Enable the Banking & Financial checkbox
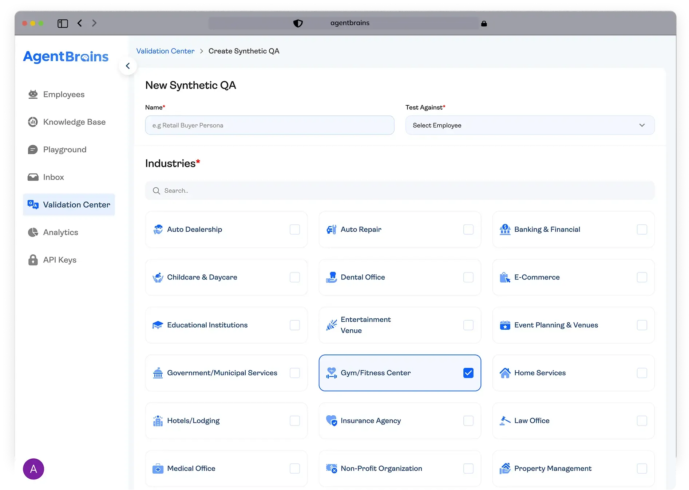 click(642, 230)
